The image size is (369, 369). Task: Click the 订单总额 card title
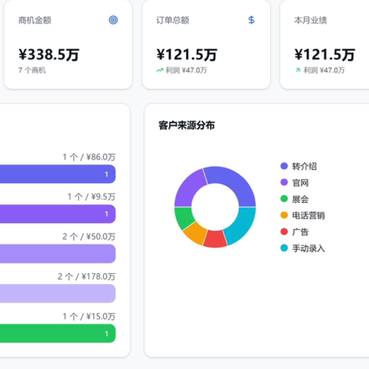click(x=173, y=20)
